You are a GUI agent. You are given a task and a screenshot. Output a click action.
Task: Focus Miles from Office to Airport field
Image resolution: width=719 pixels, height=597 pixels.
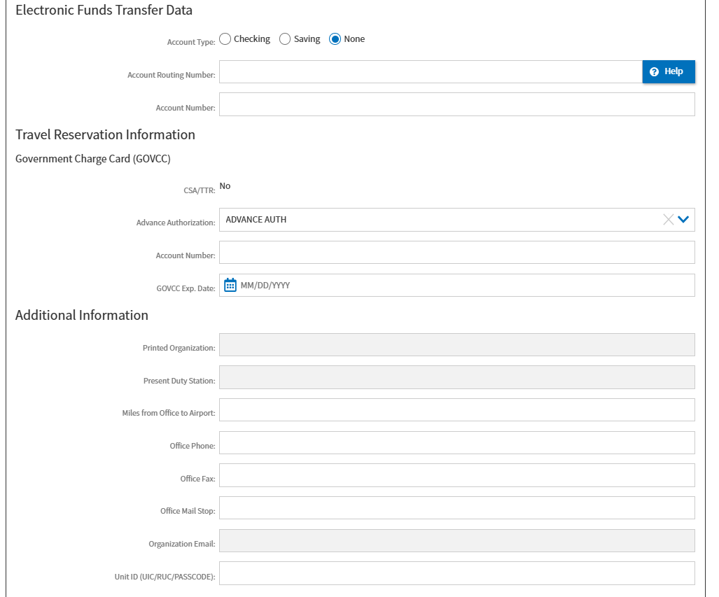click(x=456, y=410)
